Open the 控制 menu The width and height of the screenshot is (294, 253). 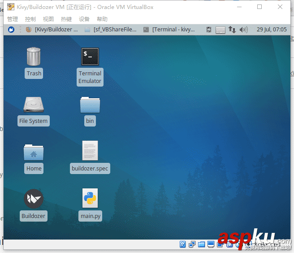[x=30, y=19]
